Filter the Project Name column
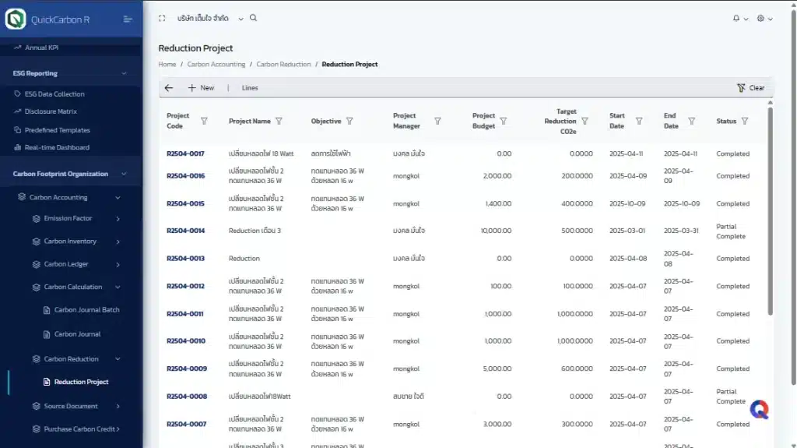This screenshot has height=448, width=797. click(x=279, y=122)
